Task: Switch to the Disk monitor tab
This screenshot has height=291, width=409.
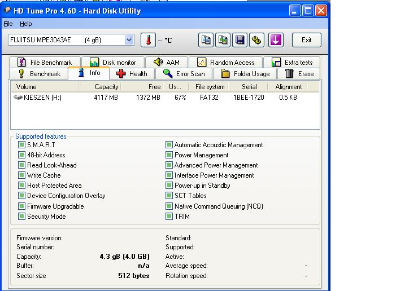Action: (112, 63)
